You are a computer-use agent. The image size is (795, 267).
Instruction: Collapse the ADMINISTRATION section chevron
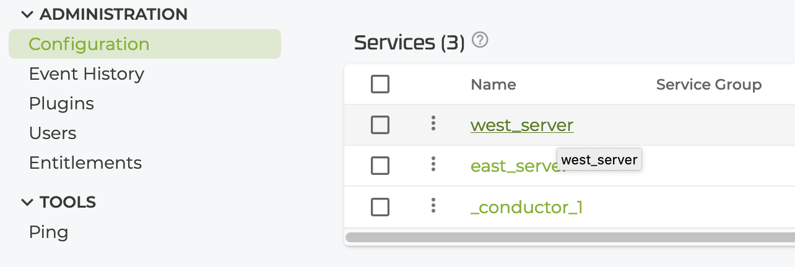click(x=27, y=14)
